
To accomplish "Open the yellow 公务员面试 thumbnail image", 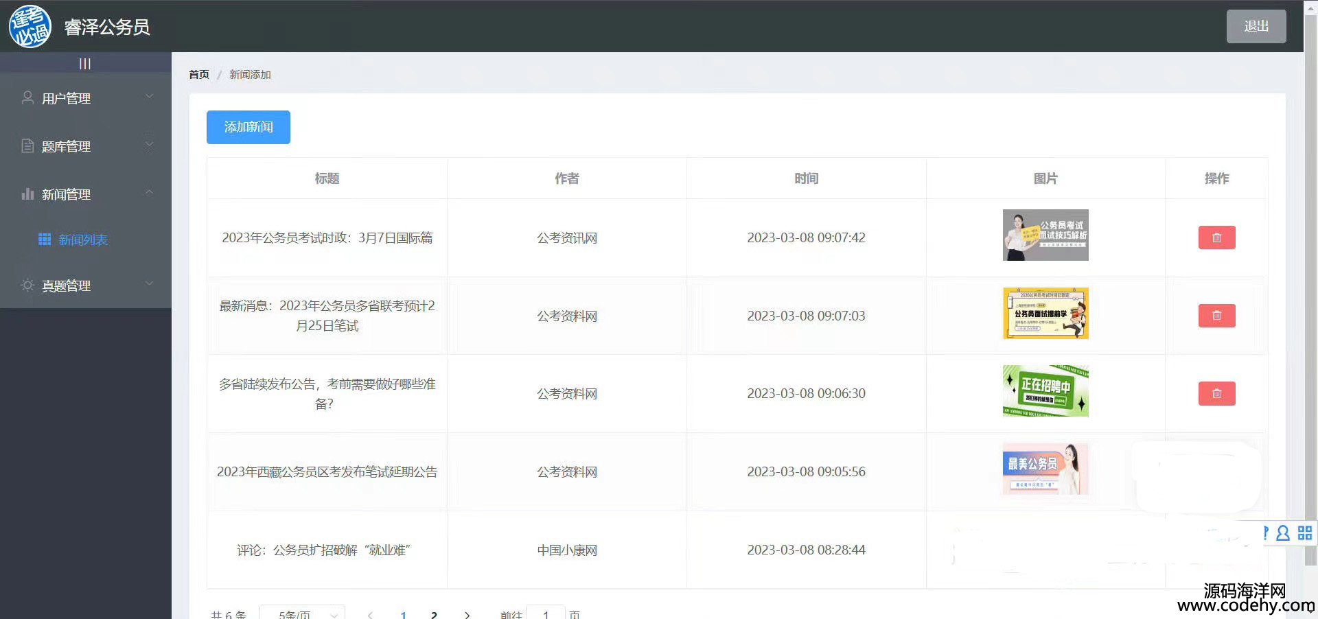I will point(1045,313).
